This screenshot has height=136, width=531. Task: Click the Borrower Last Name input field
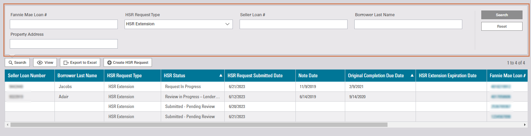408,24
